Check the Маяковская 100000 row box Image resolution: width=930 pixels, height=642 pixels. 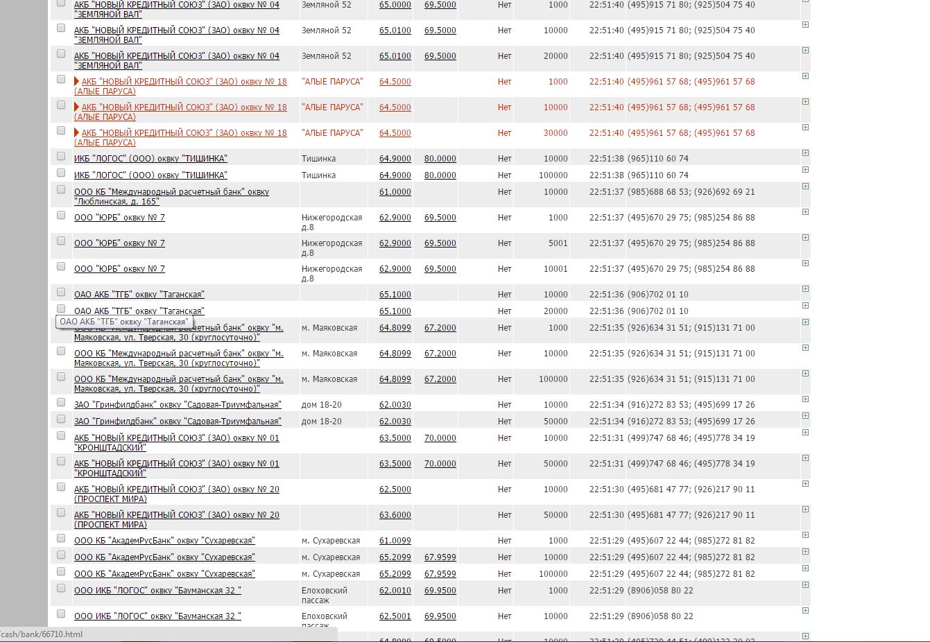point(61,376)
